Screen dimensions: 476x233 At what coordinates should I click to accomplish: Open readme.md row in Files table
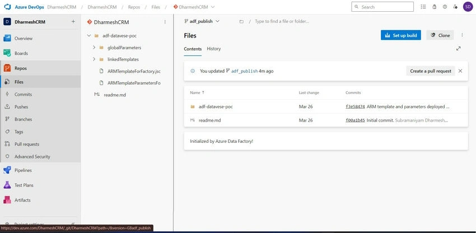(x=209, y=120)
